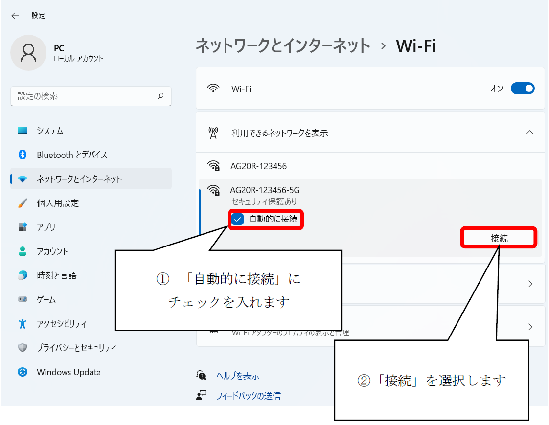Click the search magnifier icon
The height and width of the screenshot is (425, 549).
click(x=160, y=96)
